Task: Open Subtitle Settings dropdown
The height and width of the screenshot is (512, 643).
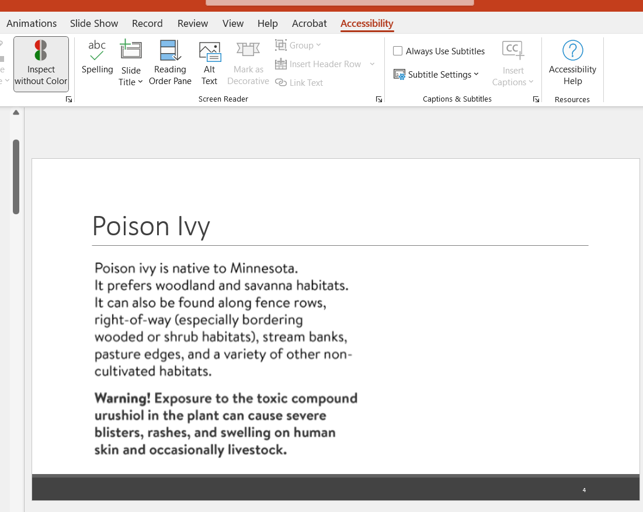Action: click(436, 74)
